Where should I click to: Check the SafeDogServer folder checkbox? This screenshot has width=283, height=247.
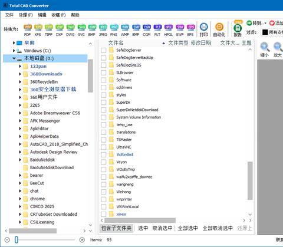(104, 50)
